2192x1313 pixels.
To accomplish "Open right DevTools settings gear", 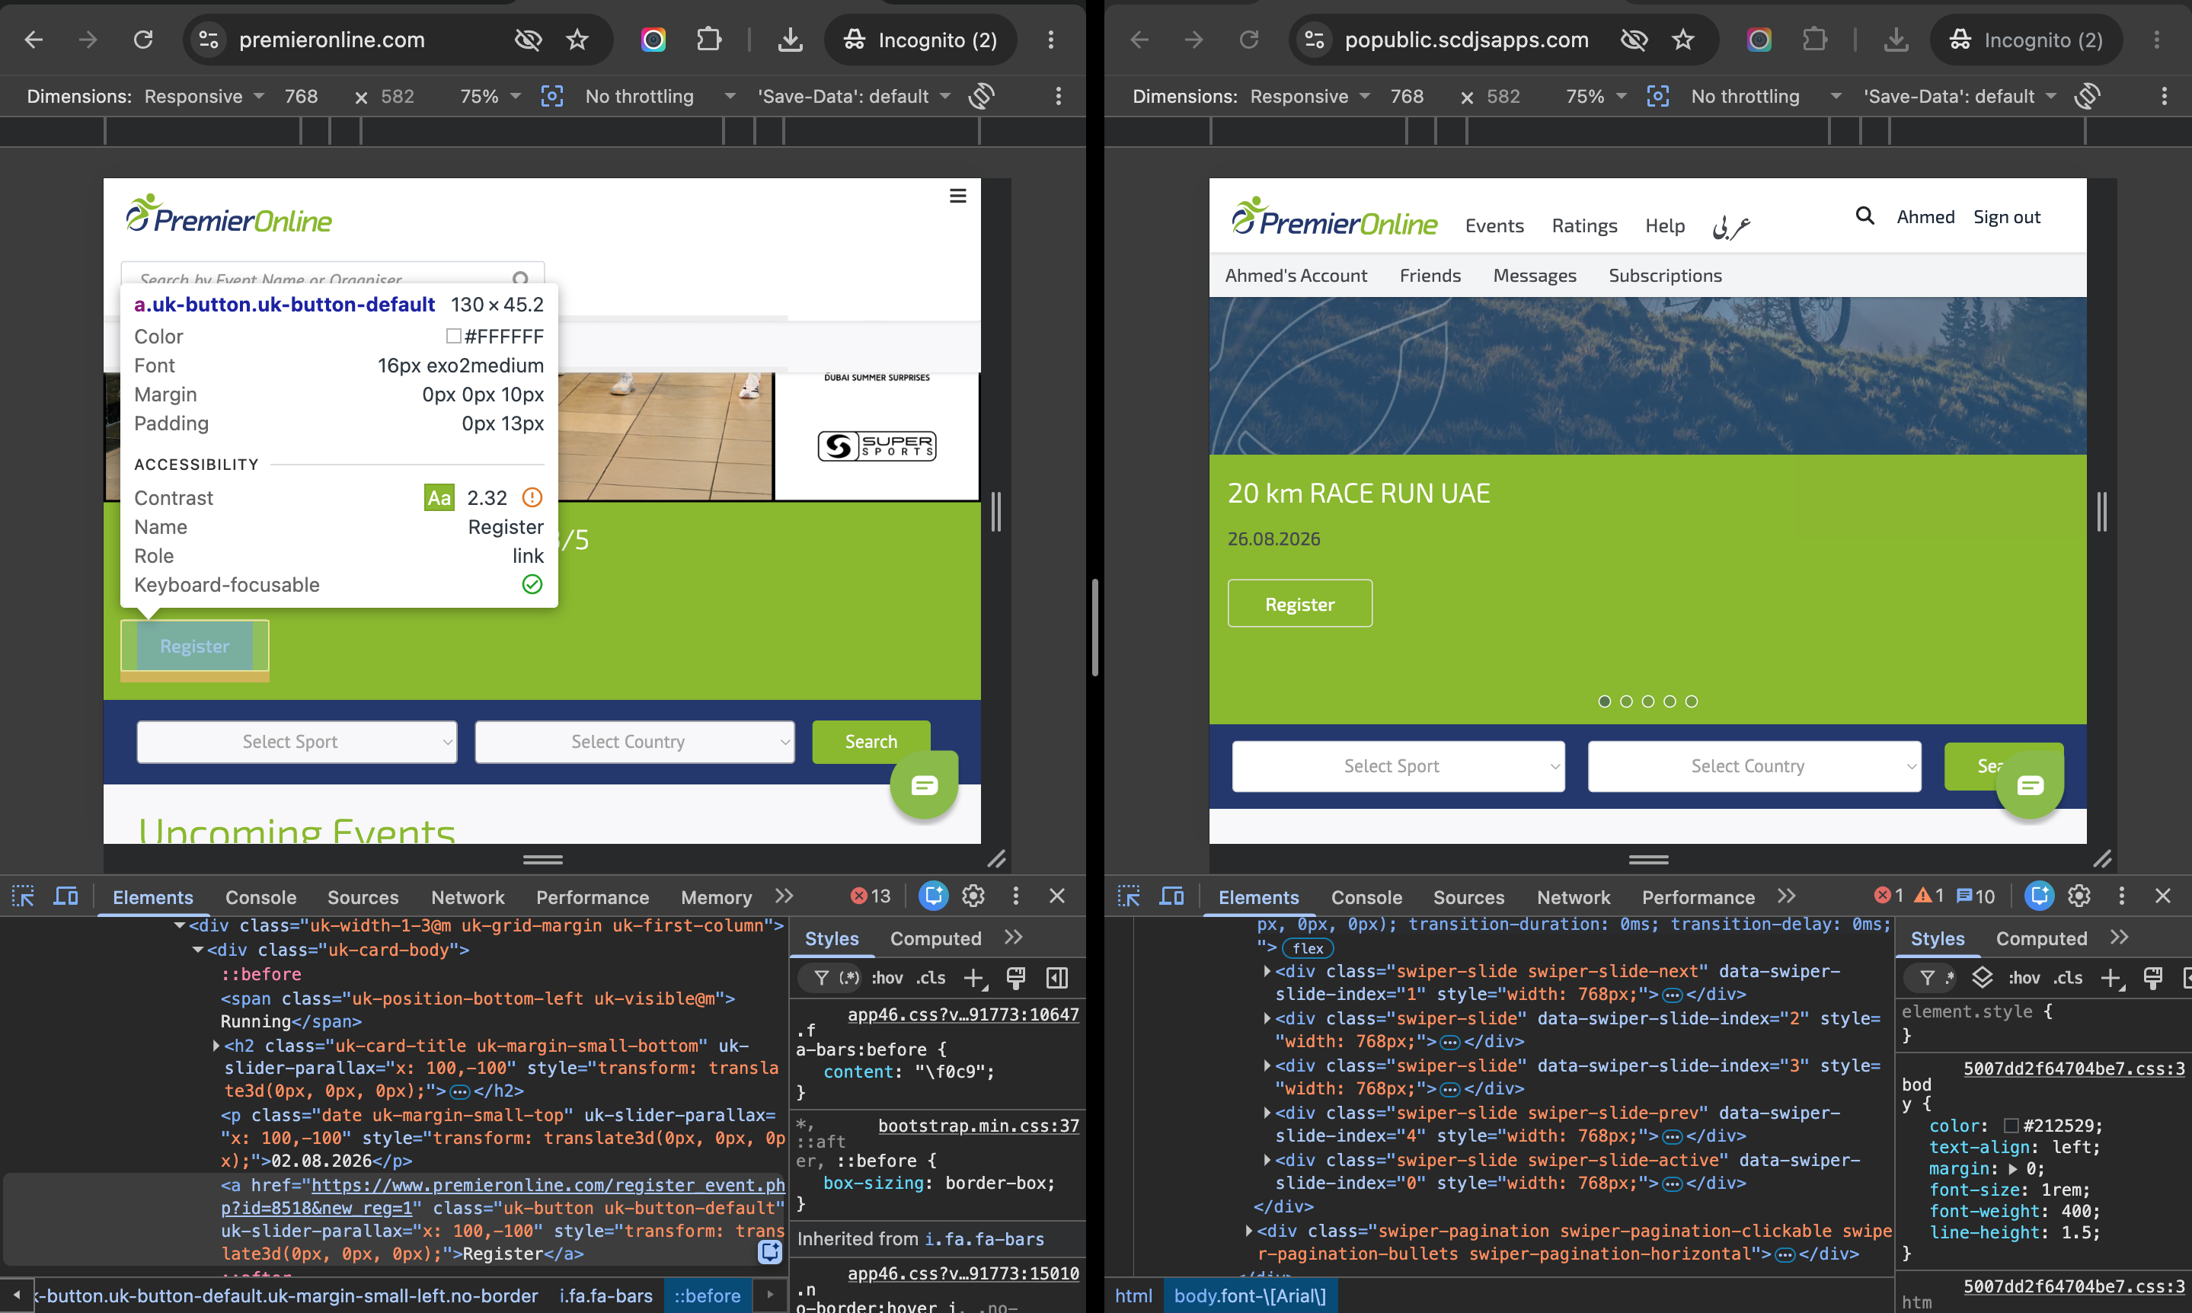I will click(x=2079, y=896).
